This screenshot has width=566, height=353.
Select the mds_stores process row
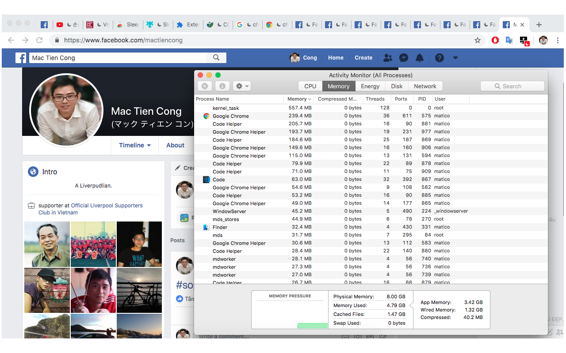(x=371, y=219)
